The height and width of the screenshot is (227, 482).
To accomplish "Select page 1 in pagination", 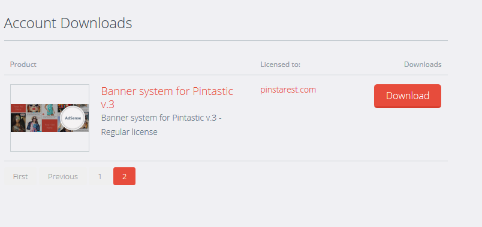I will pos(100,176).
